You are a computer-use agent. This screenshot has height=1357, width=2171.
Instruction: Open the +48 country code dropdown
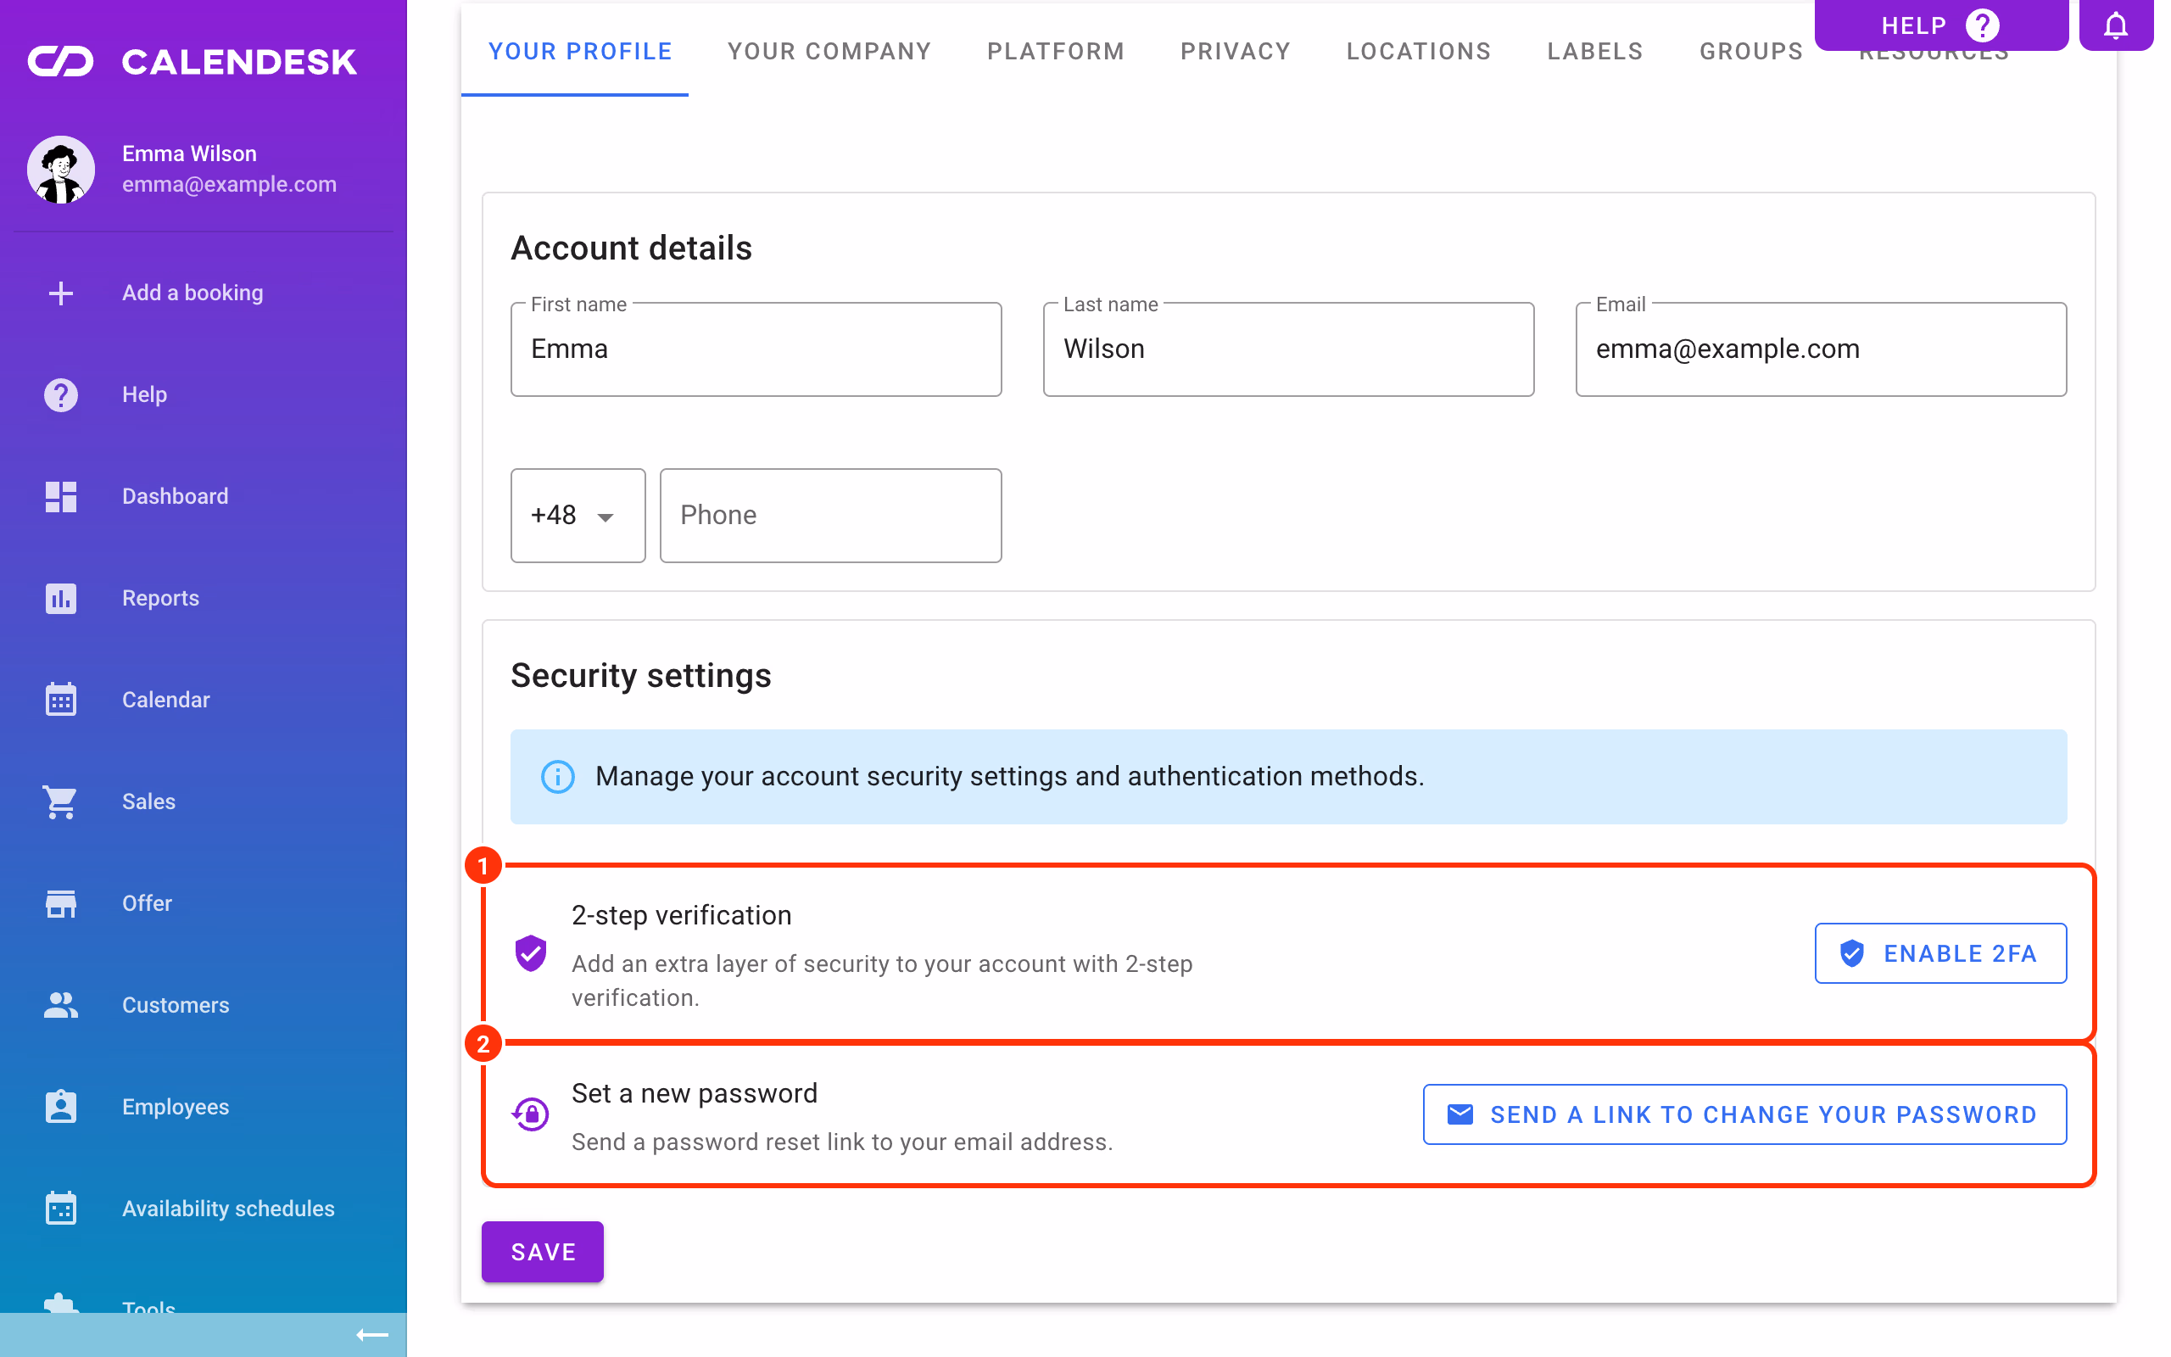coord(578,515)
